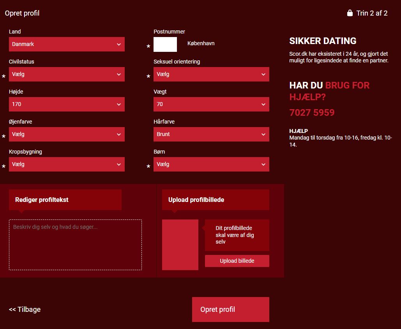401x329 pixels.
Task: Click the empty profile picture placeholder
Action: (180, 245)
